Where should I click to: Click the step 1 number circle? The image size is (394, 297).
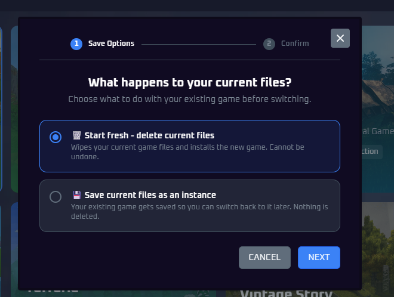76,44
